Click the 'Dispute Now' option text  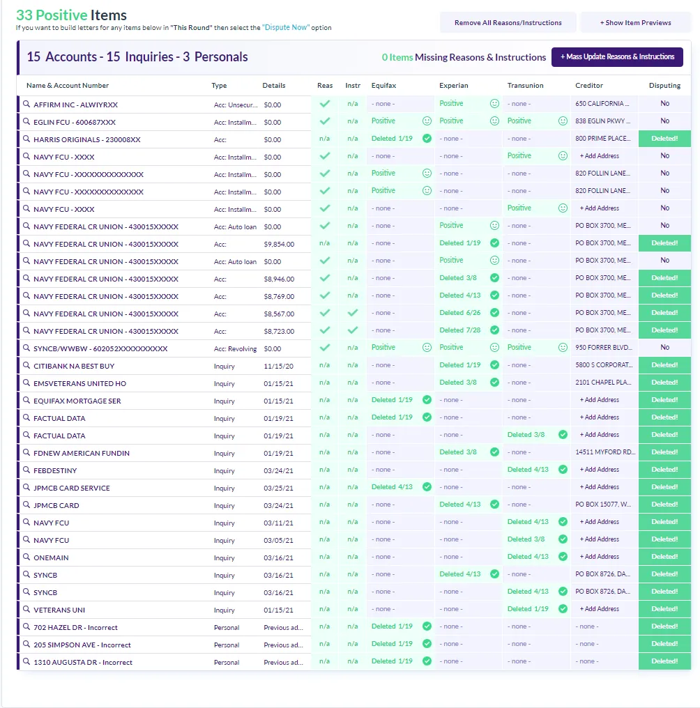pos(286,28)
